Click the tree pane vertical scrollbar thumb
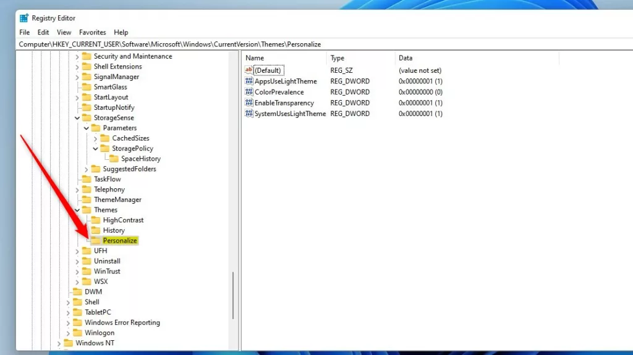 [233, 296]
